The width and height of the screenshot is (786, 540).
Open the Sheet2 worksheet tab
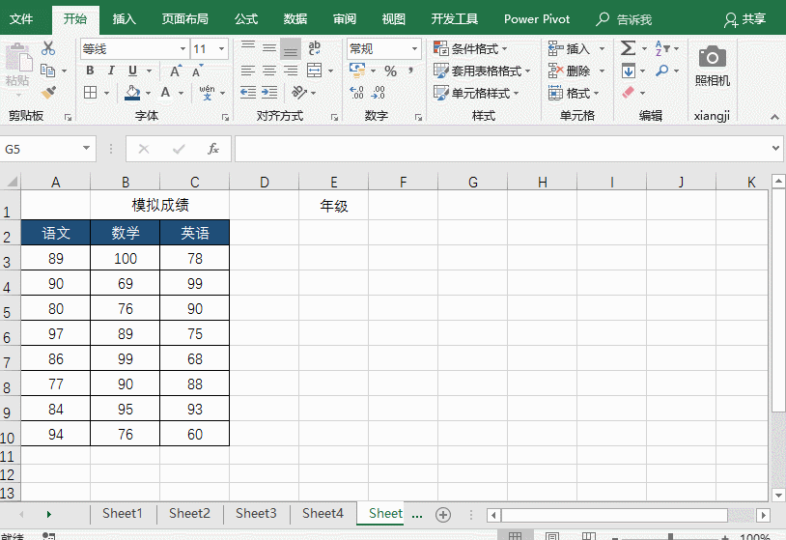coord(189,513)
